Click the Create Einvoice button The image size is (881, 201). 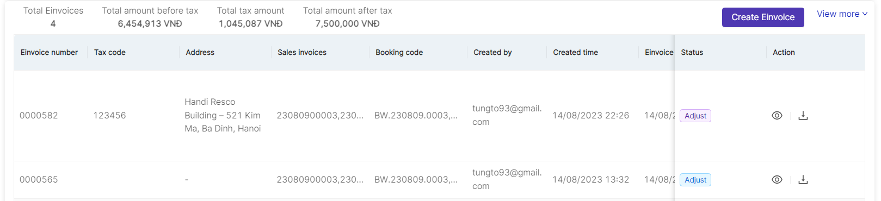[763, 17]
